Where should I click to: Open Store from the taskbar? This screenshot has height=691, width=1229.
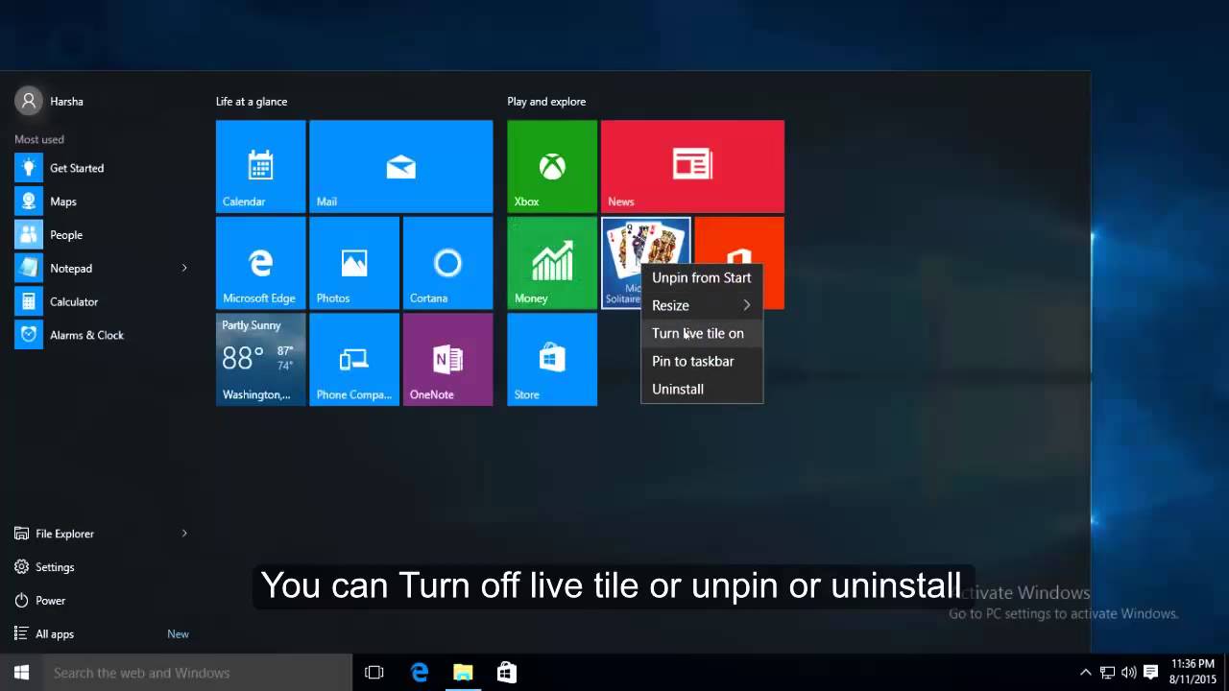[x=507, y=673]
